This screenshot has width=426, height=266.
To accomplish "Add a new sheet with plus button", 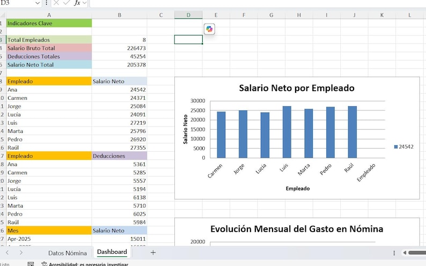I will (153, 253).
